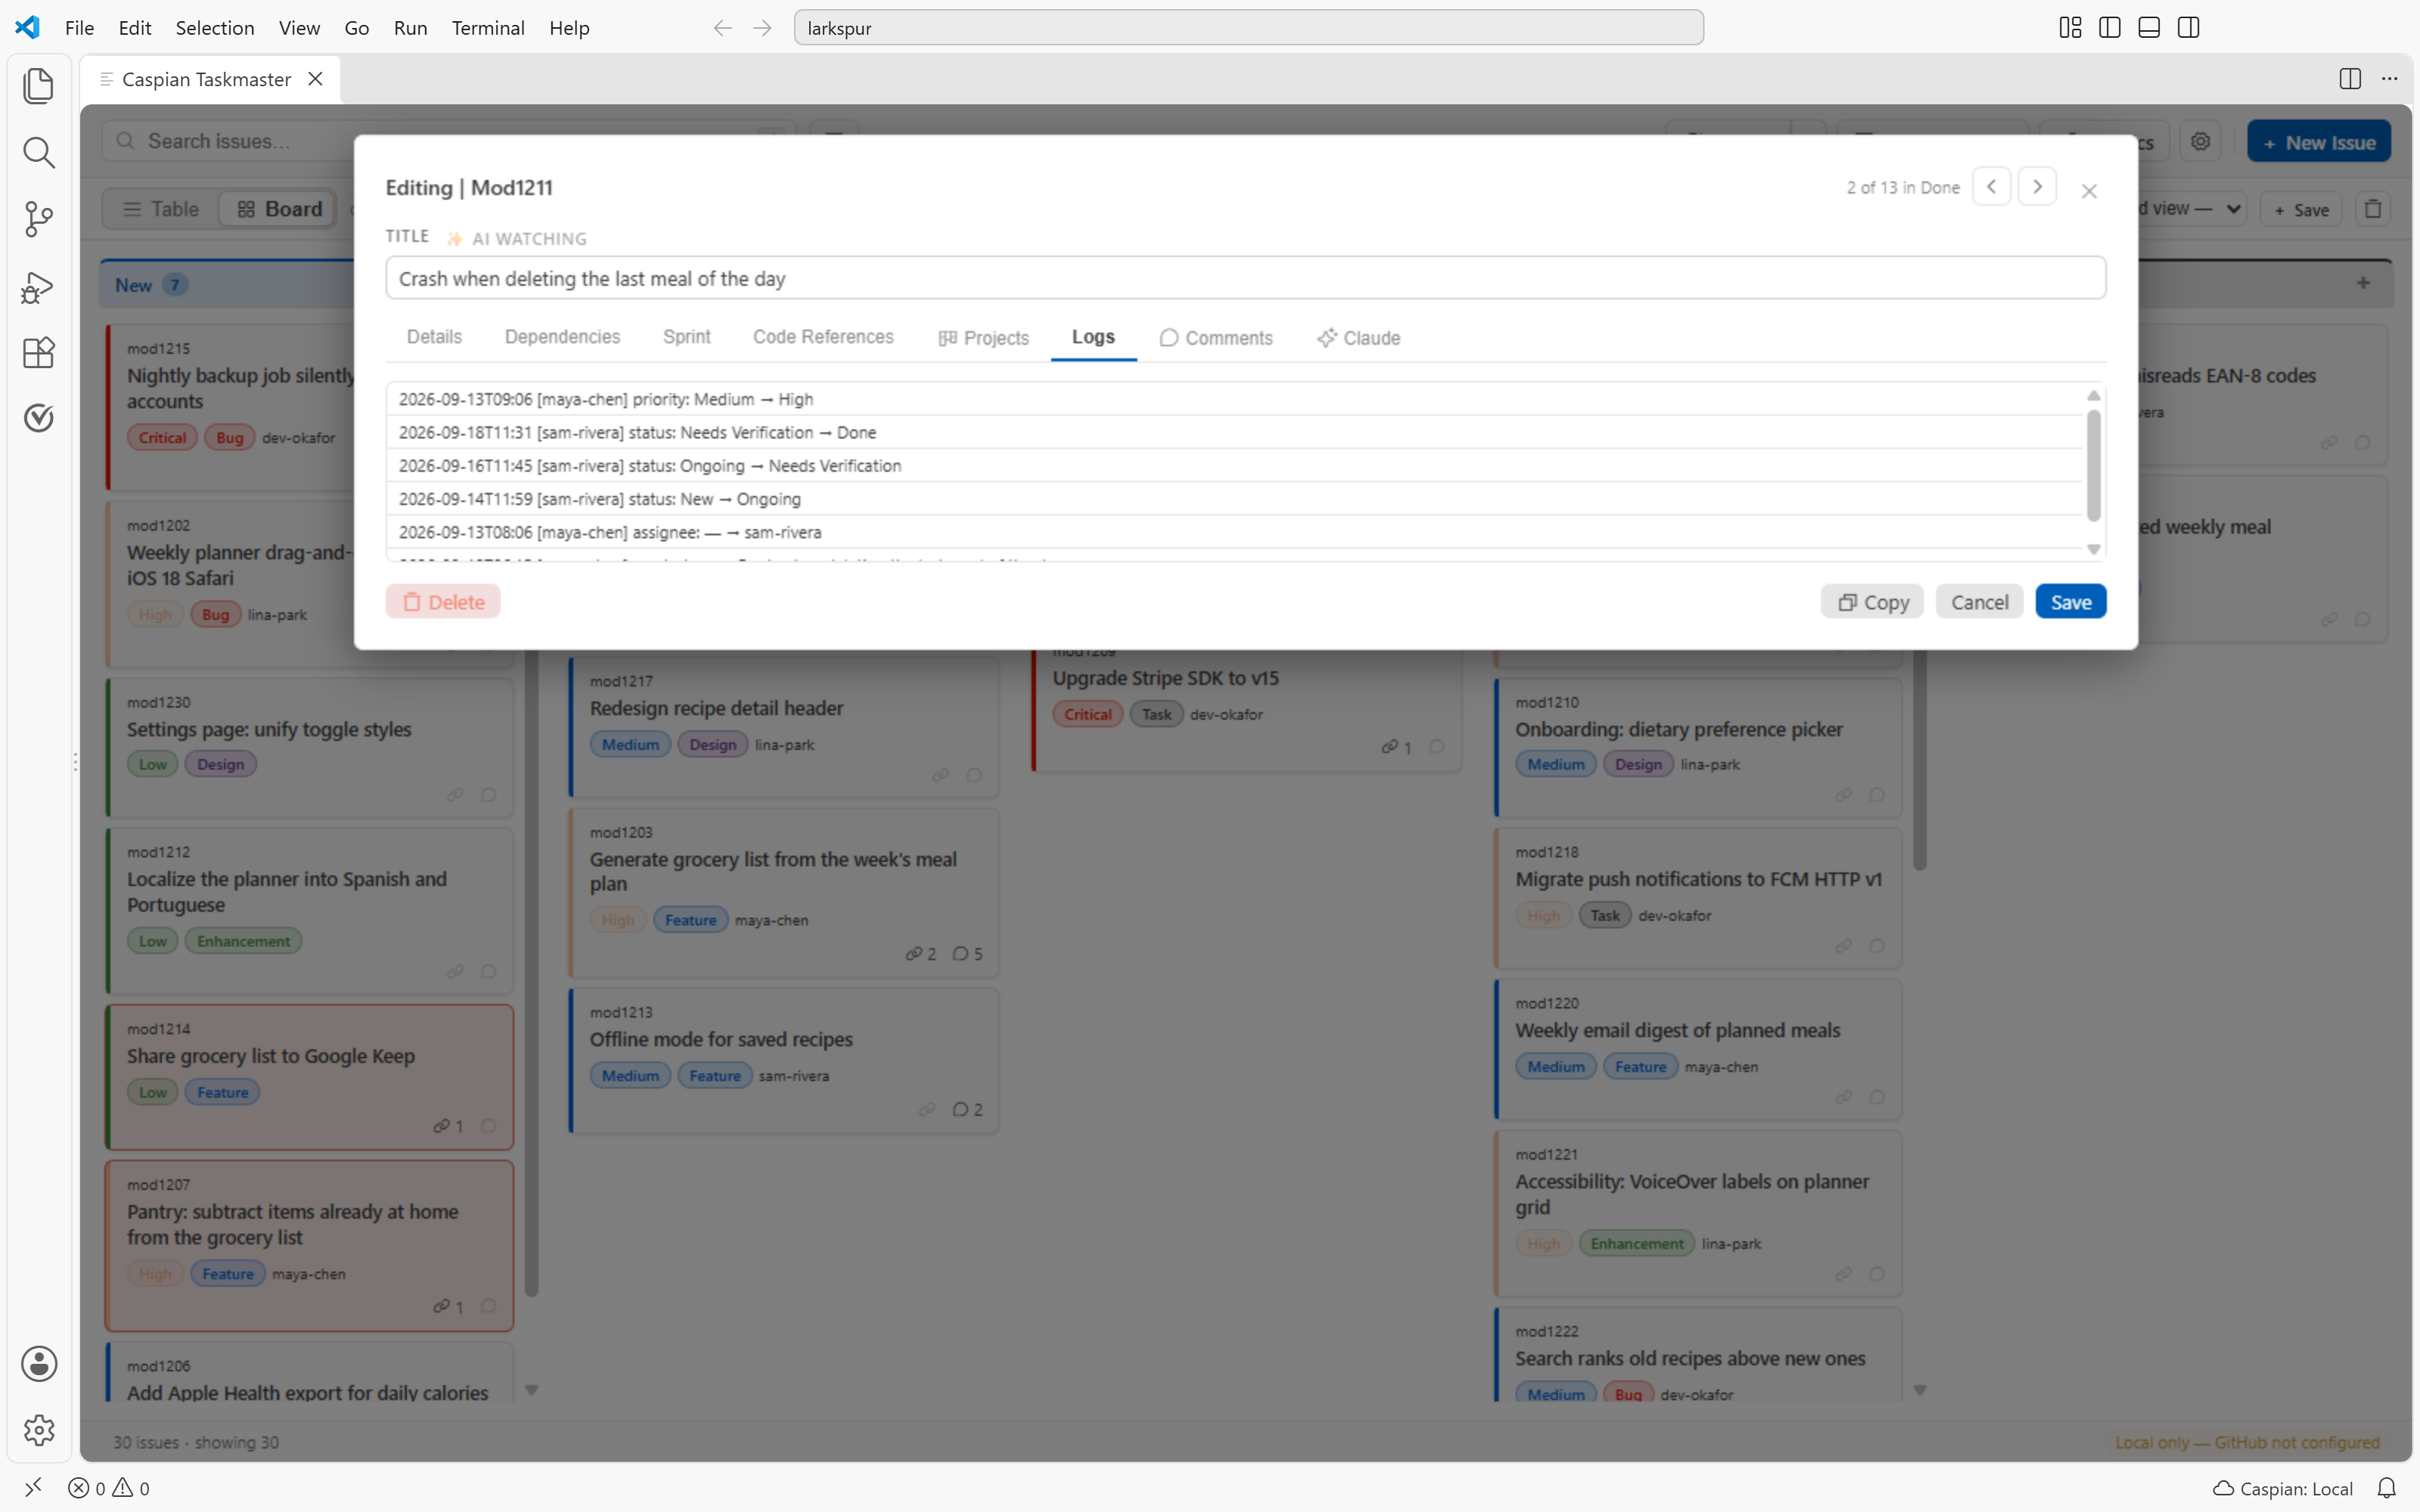
Task: Split the editor to the right
Action: [2350, 79]
